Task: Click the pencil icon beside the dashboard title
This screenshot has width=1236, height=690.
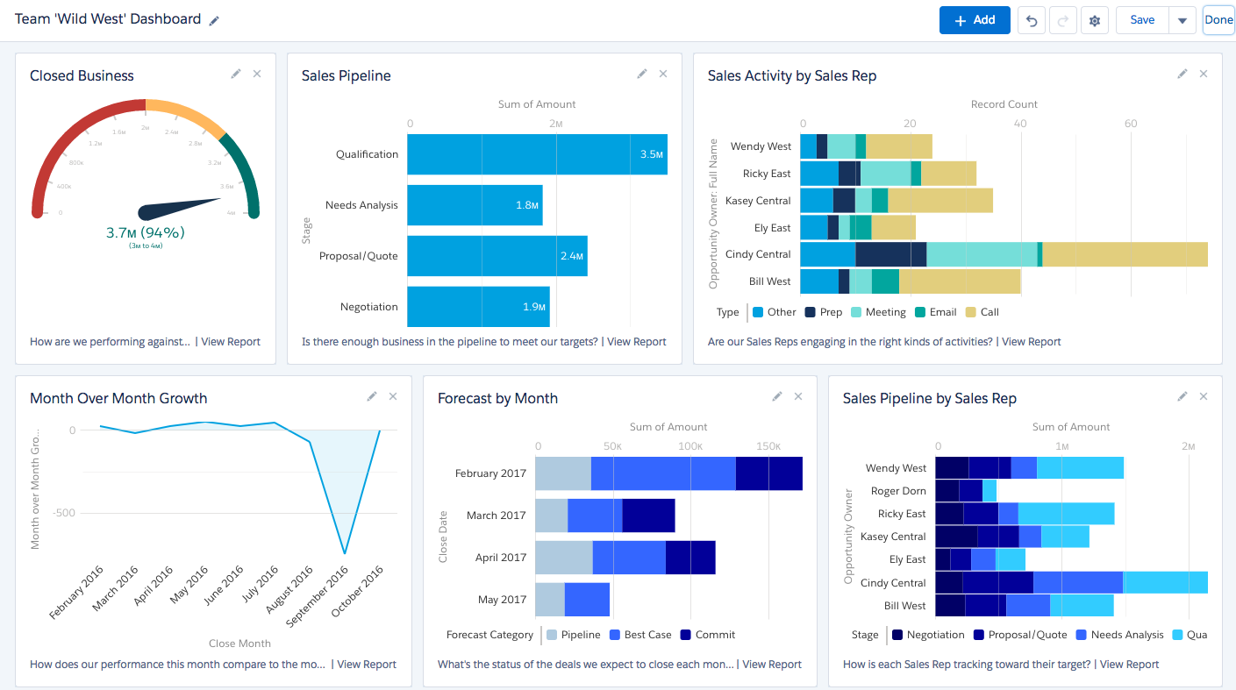Action: pyautogui.click(x=215, y=20)
